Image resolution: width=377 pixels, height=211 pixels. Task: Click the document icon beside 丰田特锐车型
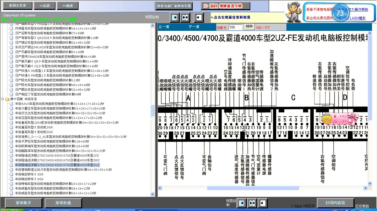coord(12,184)
